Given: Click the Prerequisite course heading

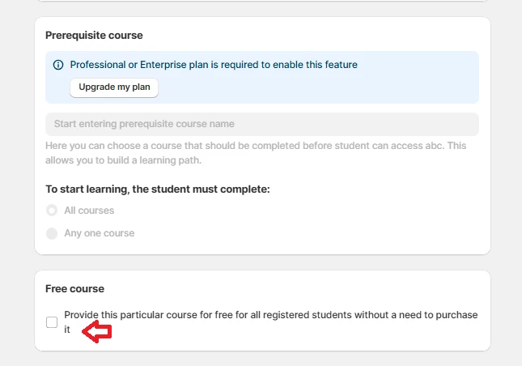Looking at the screenshot, I should tap(94, 36).
